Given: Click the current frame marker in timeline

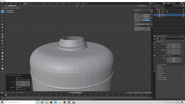Looking at the screenshot, I should coord(6,95).
